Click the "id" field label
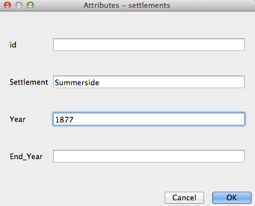 13,45
